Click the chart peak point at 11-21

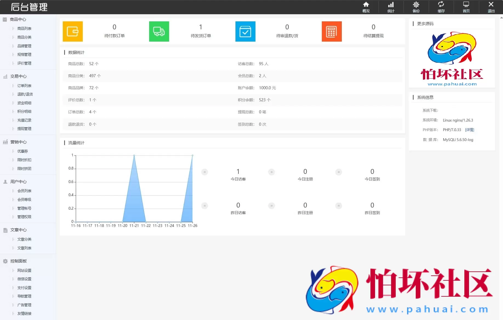pos(134,155)
